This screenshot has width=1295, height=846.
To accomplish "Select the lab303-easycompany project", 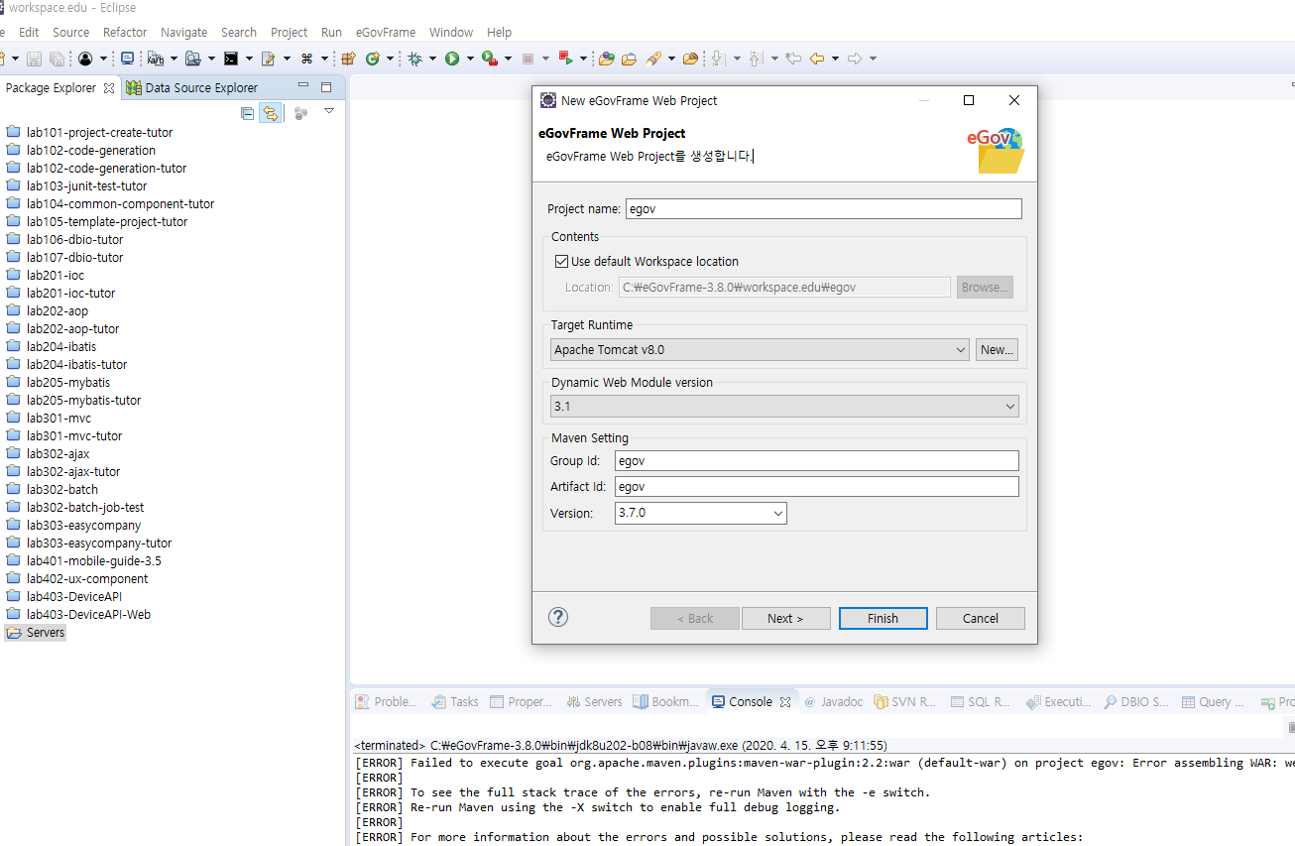I will [83, 526].
